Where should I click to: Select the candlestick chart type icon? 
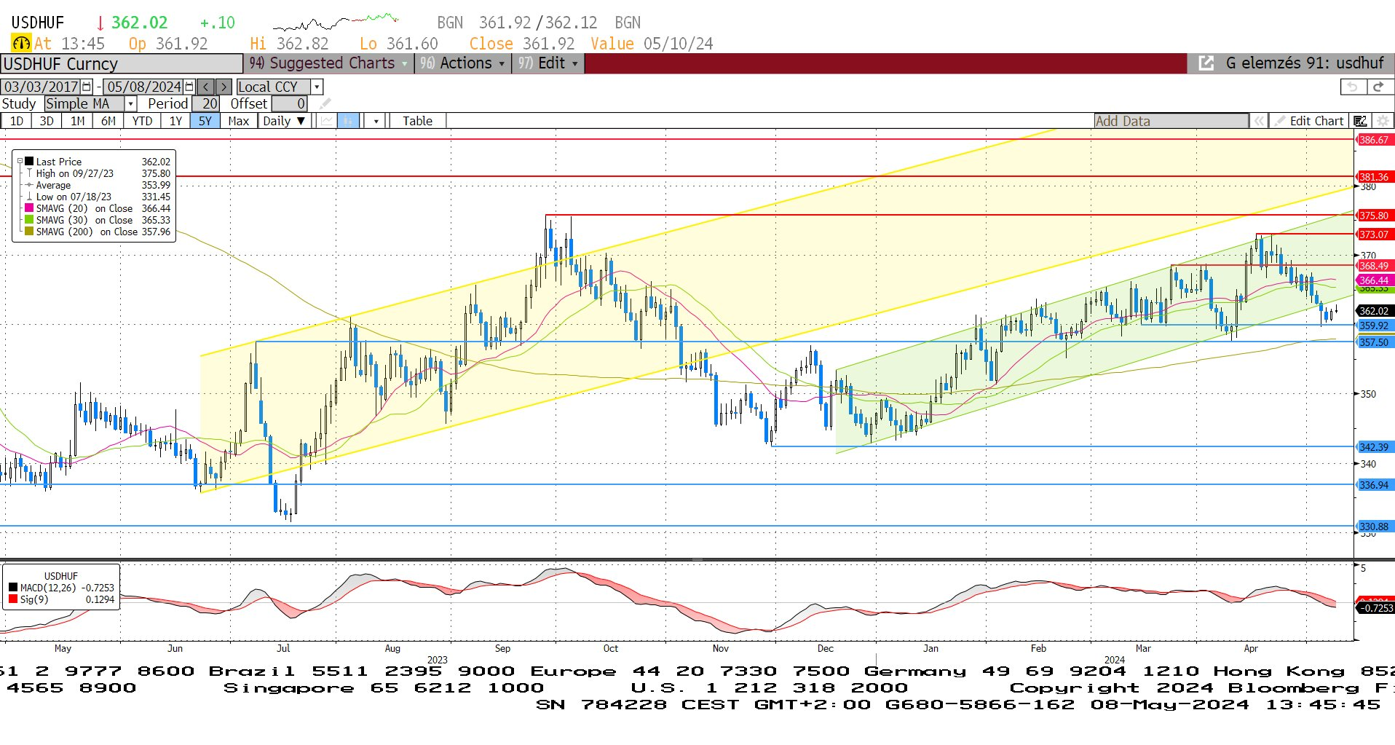click(349, 121)
